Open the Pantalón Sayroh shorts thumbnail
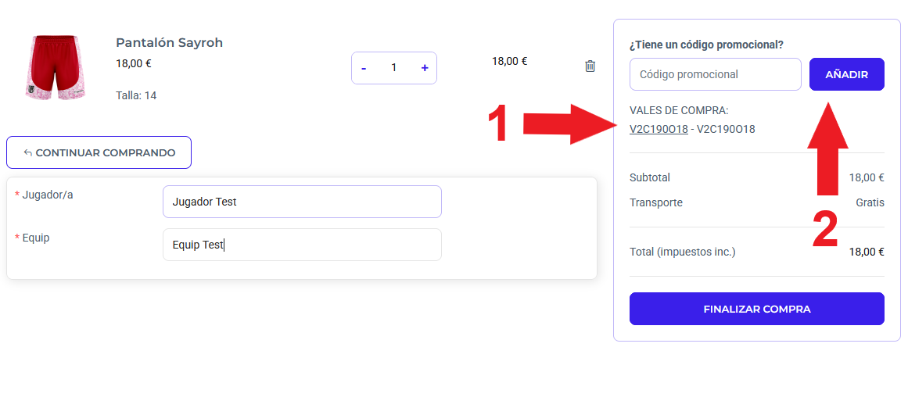 [56, 67]
